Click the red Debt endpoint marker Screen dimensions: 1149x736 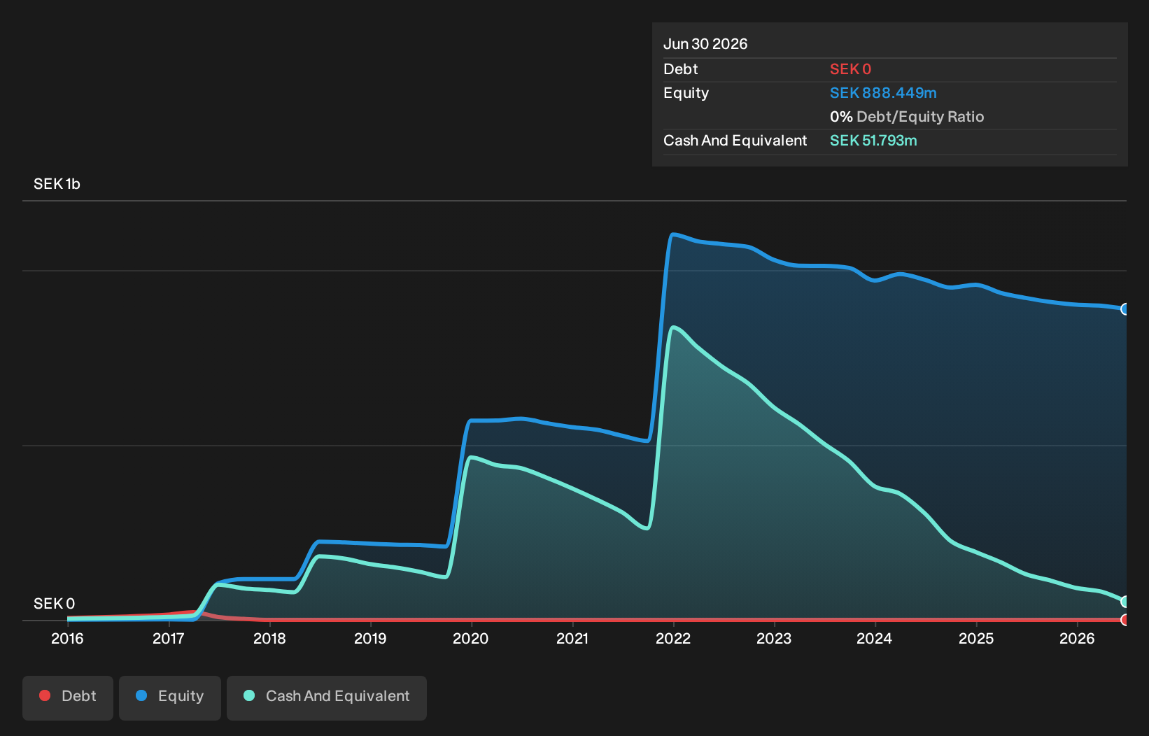click(x=1125, y=620)
